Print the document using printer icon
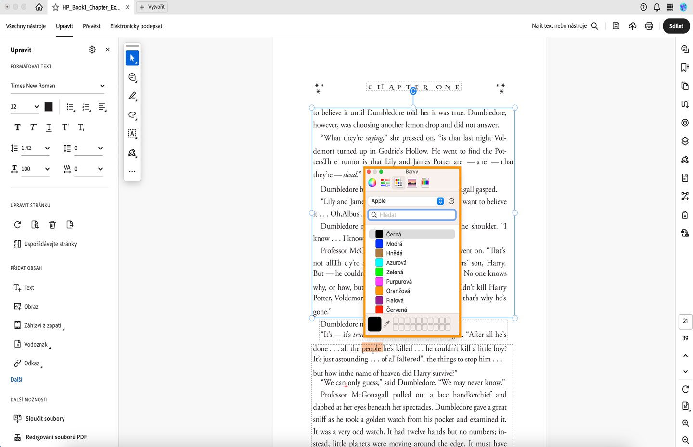 pyautogui.click(x=649, y=26)
